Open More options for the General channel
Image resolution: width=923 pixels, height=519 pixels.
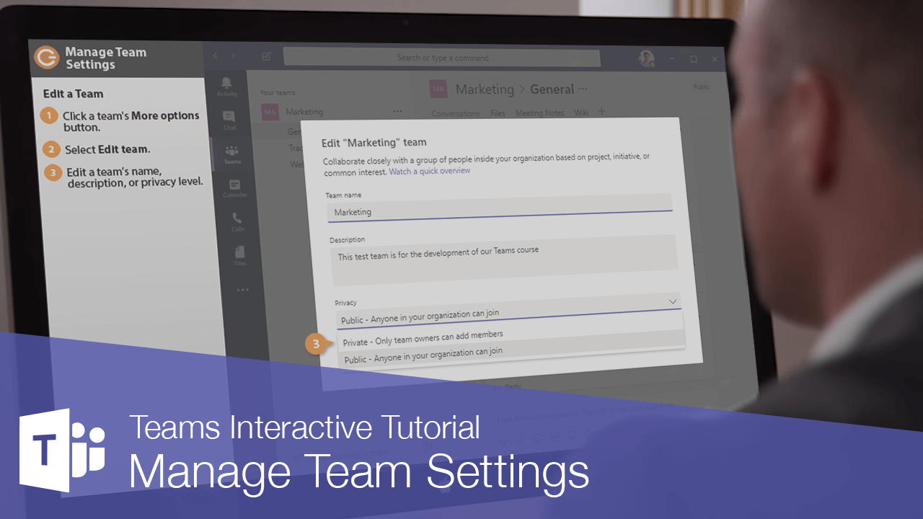coord(583,89)
